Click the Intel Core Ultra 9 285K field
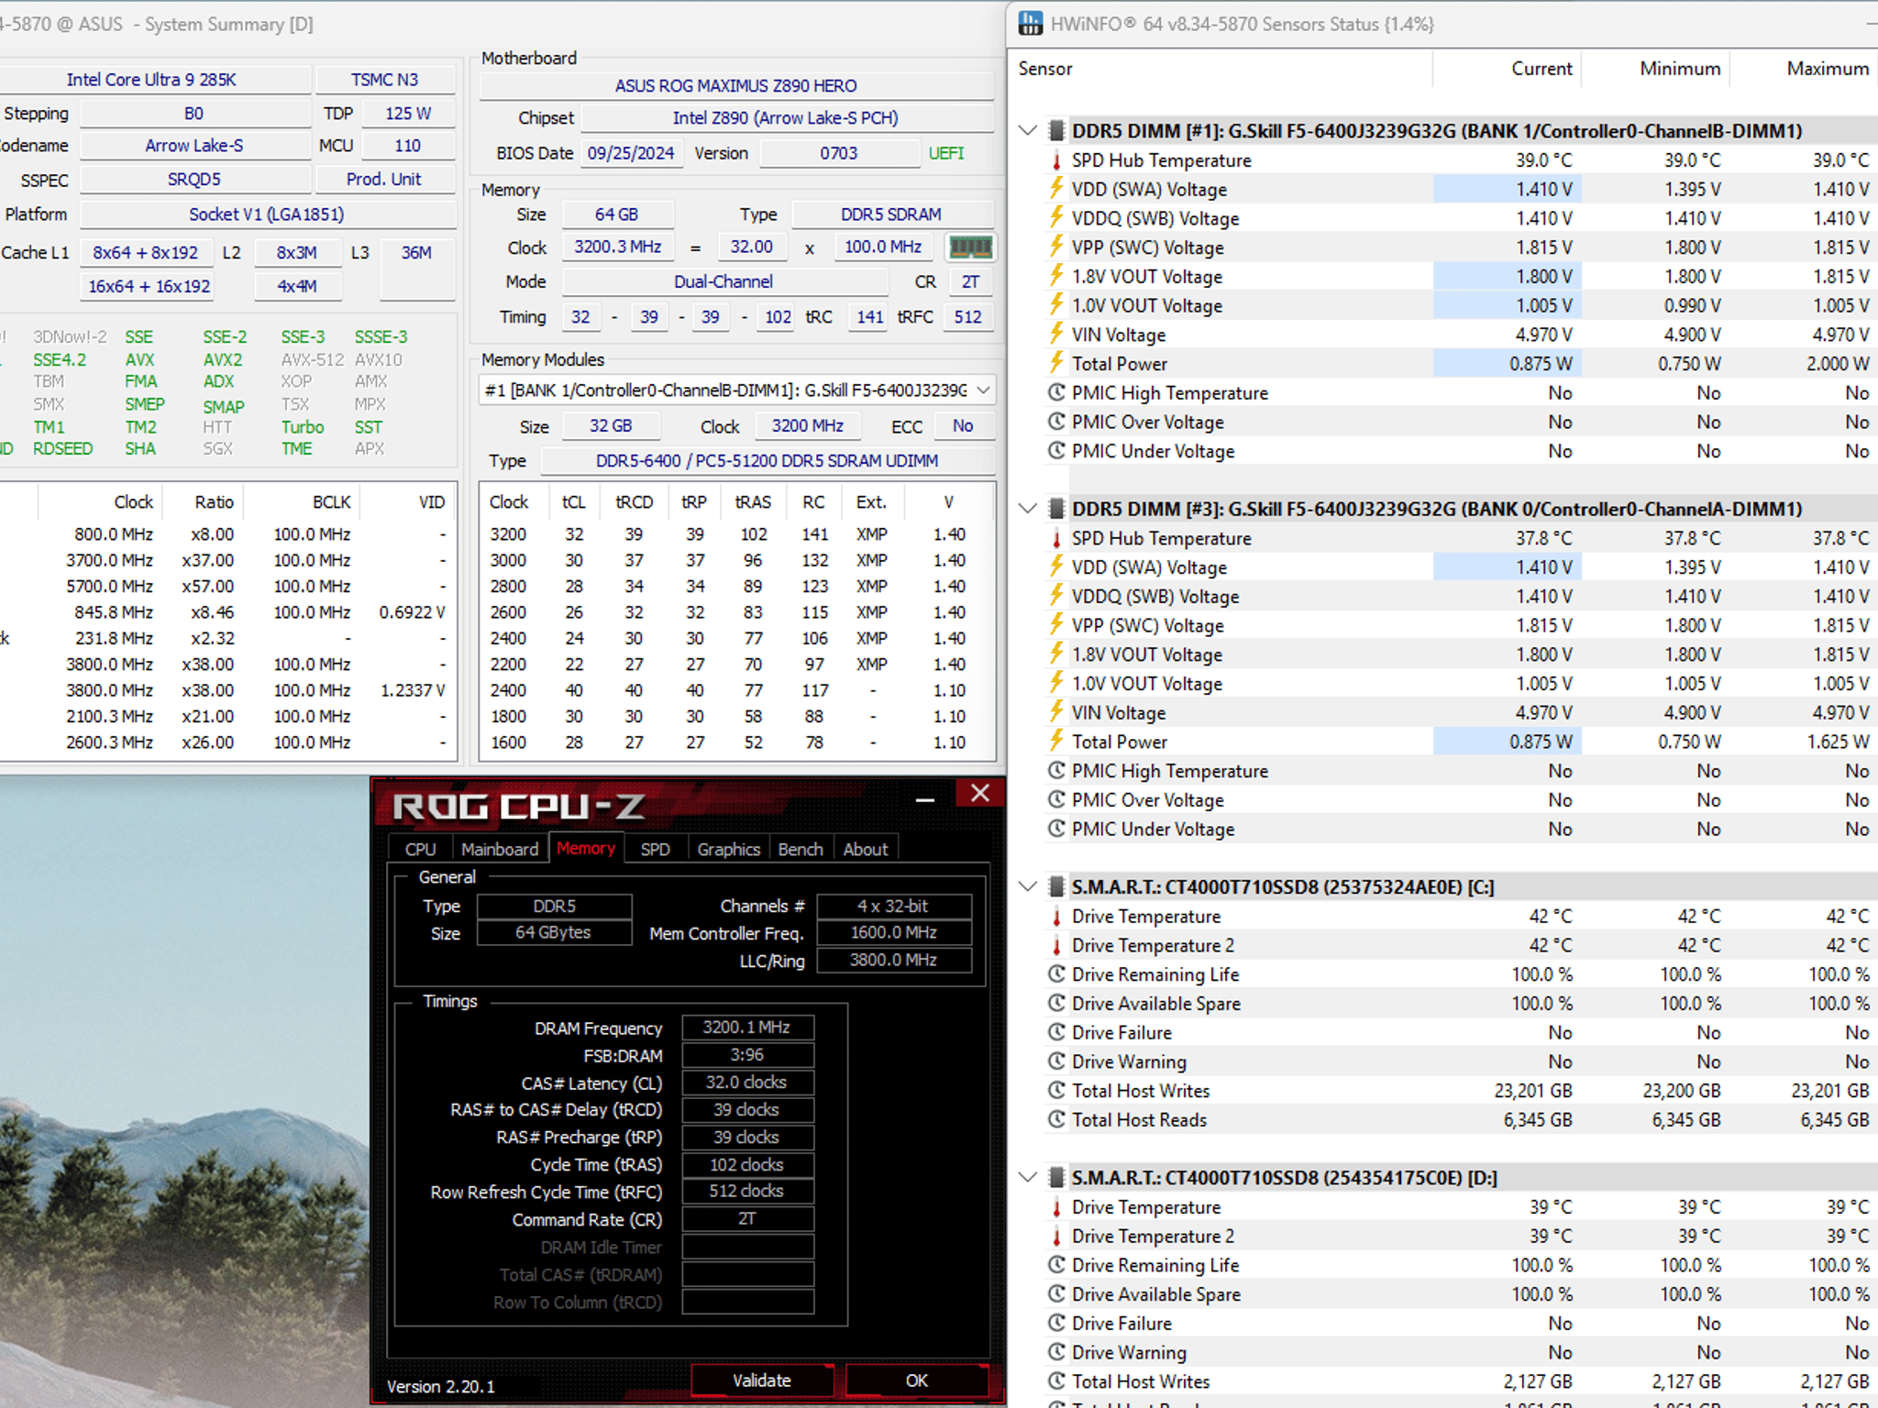 click(x=151, y=80)
